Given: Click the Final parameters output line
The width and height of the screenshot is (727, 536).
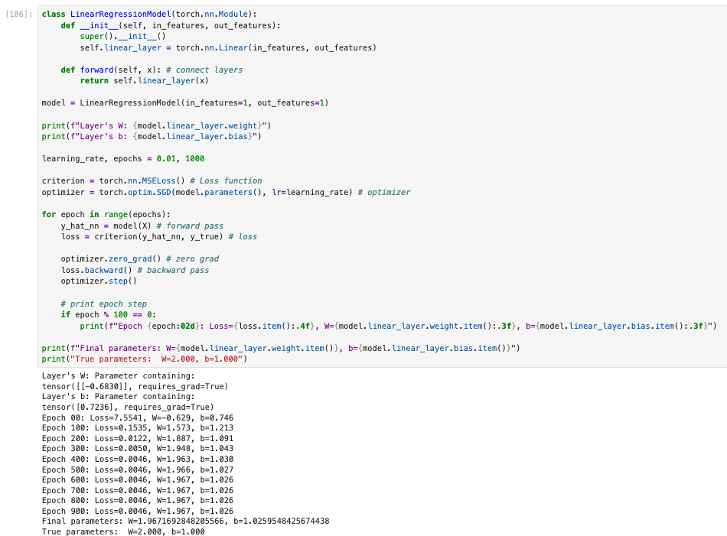Looking at the screenshot, I should (185, 521).
